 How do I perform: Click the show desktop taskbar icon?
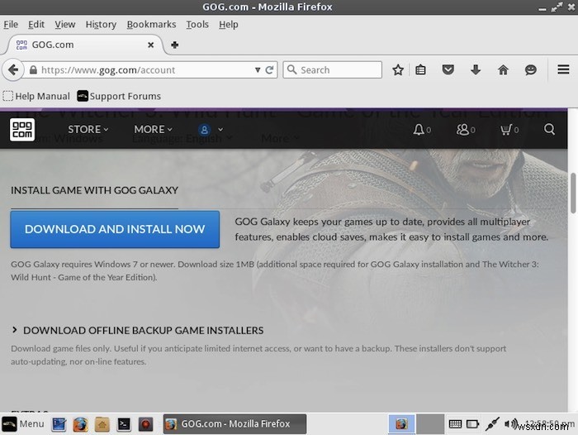click(59, 424)
